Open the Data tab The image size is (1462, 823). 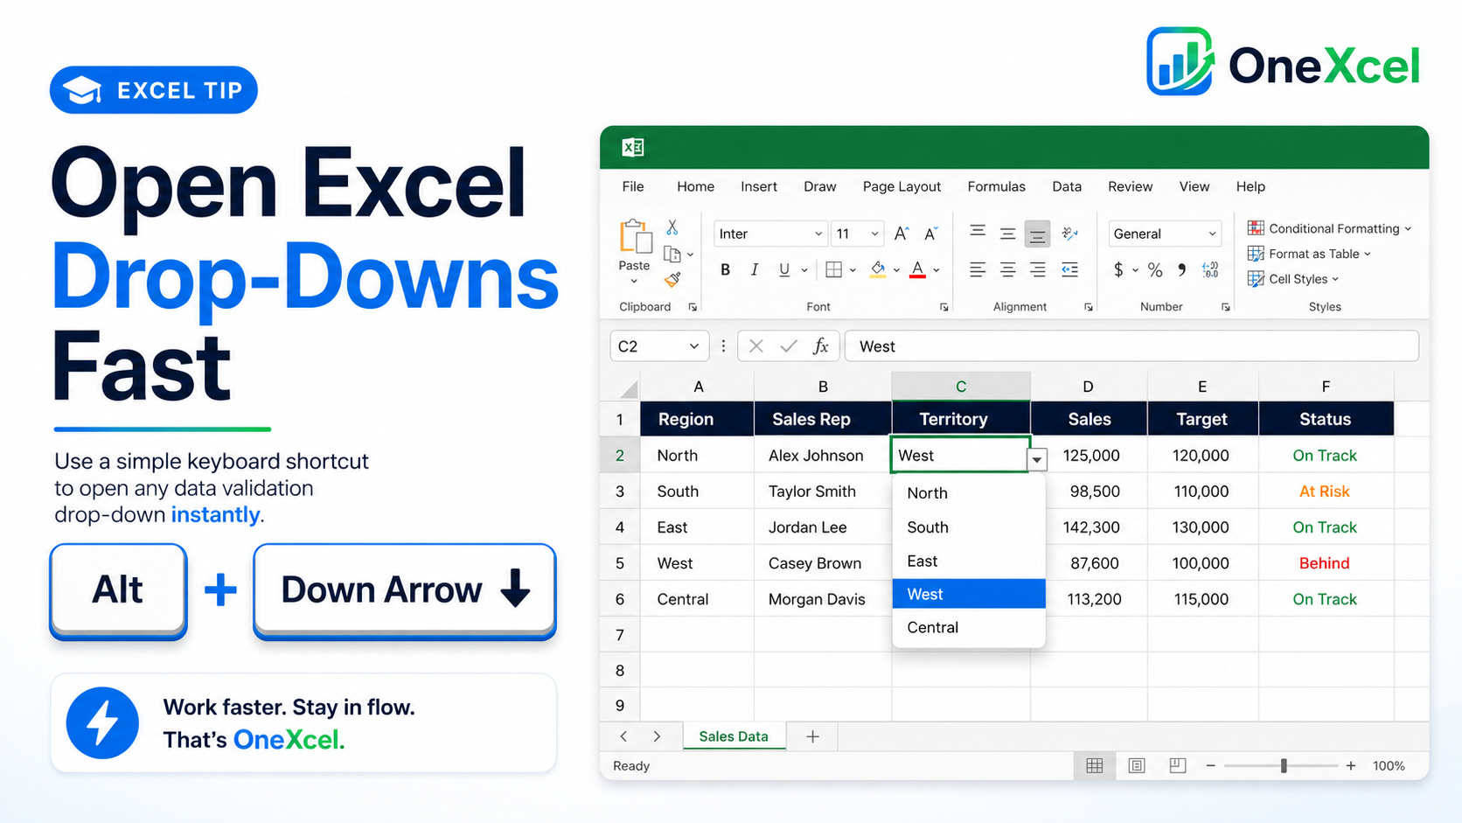point(1067,186)
